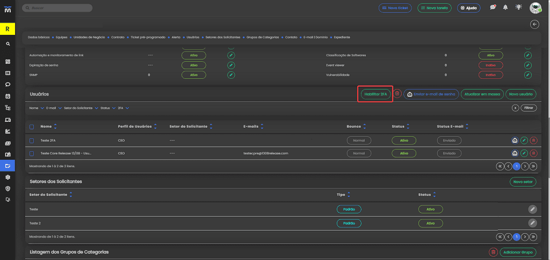Click the highlighted folder icon in sidebar
This screenshot has width=550, height=260.
[8, 166]
